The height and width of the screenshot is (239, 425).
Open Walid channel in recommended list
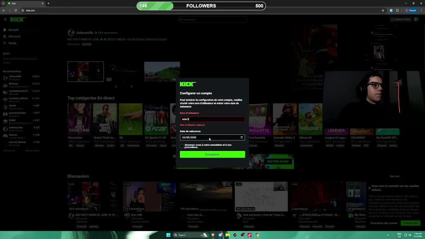tap(21, 121)
